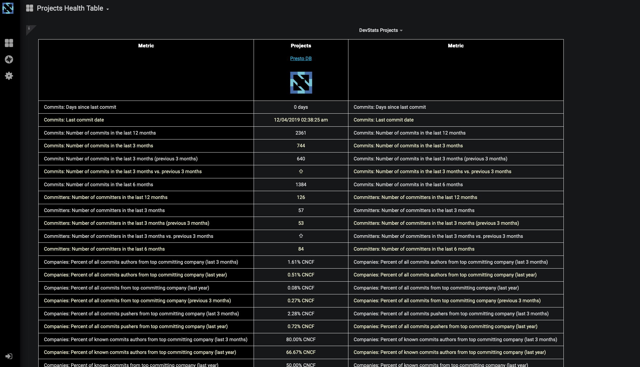
Task: Click the committers up-arrow trend indicator
Action: (301, 236)
